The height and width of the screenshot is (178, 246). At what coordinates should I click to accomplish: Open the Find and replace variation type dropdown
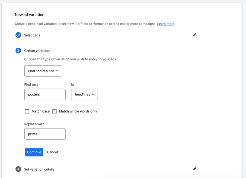coord(43,71)
